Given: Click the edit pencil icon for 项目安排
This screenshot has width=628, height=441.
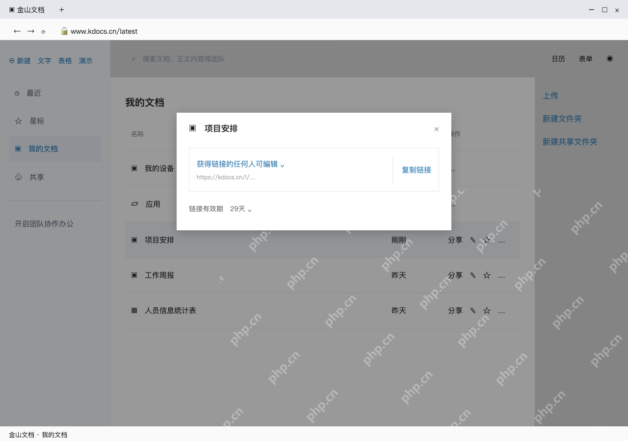Looking at the screenshot, I should [473, 240].
